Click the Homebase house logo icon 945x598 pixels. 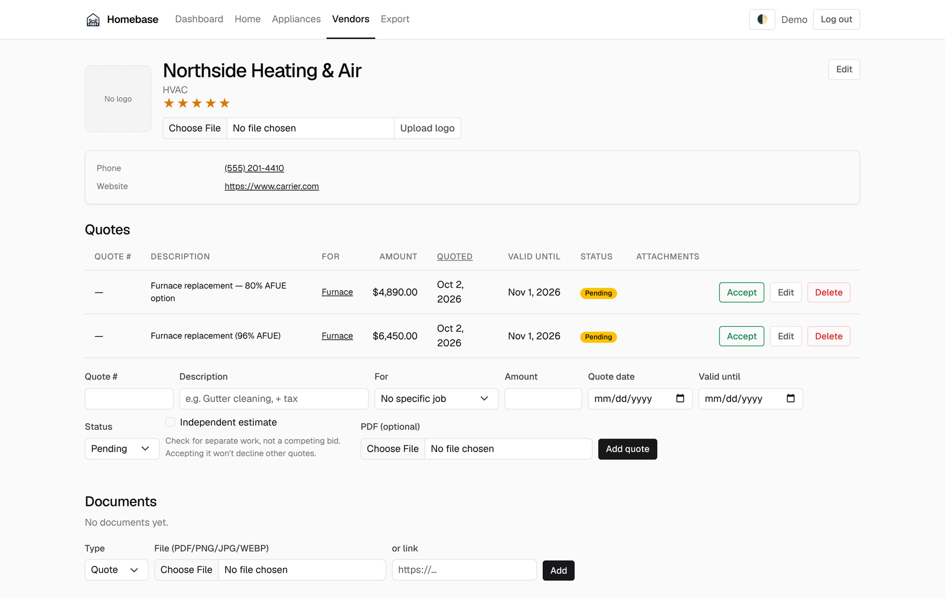(x=93, y=19)
